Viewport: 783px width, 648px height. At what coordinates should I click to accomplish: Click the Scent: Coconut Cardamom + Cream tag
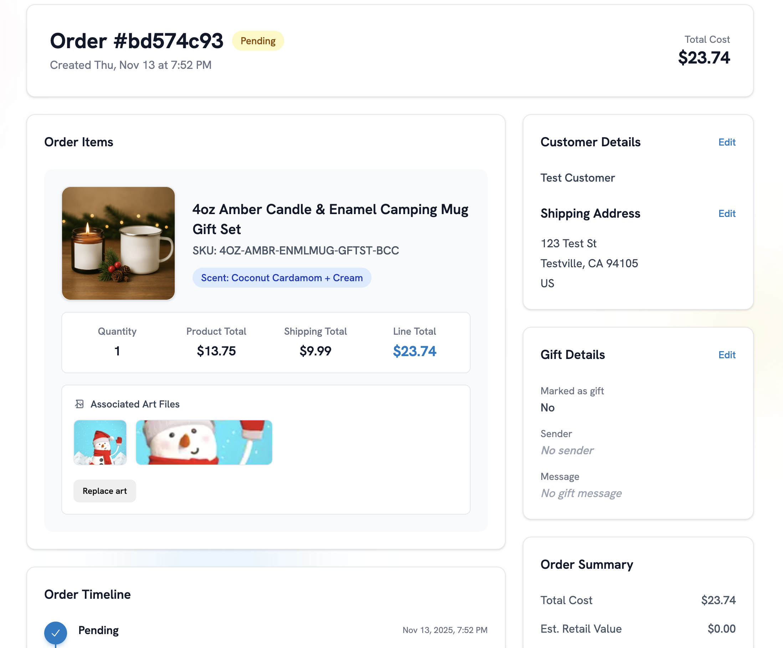282,277
